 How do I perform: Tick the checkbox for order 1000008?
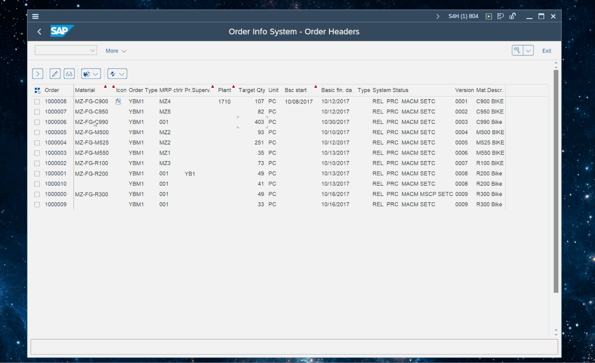(x=37, y=102)
